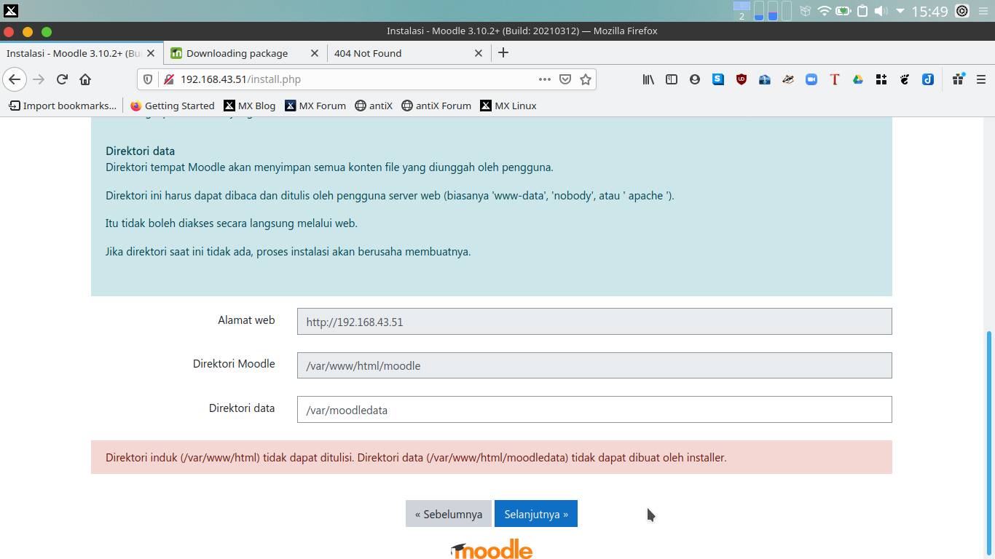This screenshot has width=995, height=559.
Task: Bookmark this page with the star
Action: pyautogui.click(x=585, y=79)
